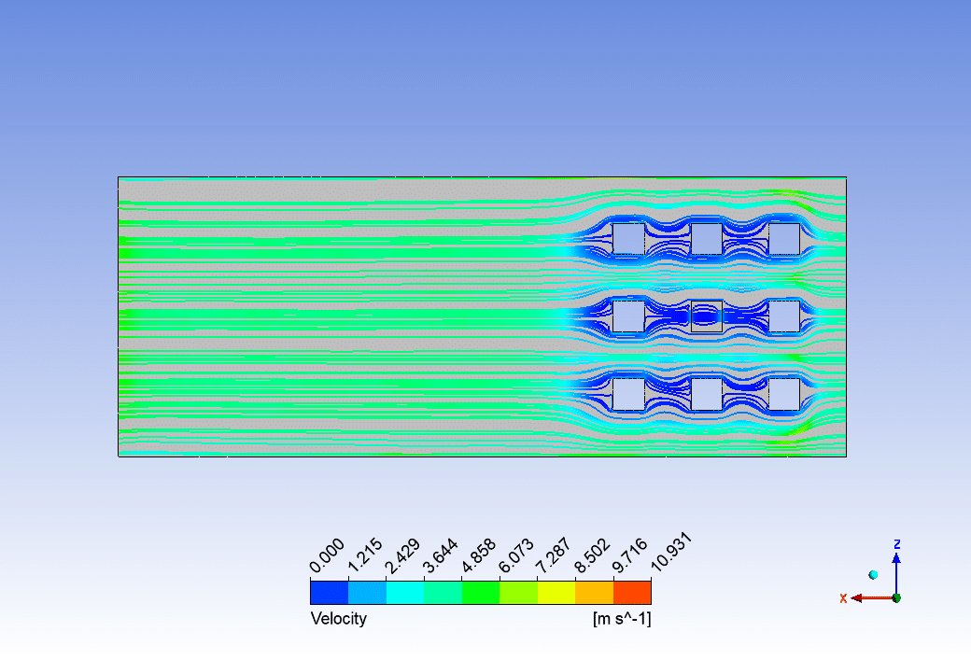Viewport: 971px width, 660px height.
Task: Select the yellow legend color band
Action: coord(556,592)
